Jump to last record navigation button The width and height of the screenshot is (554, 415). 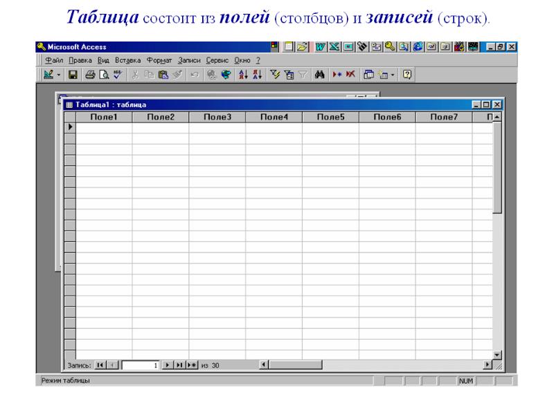coord(178,365)
